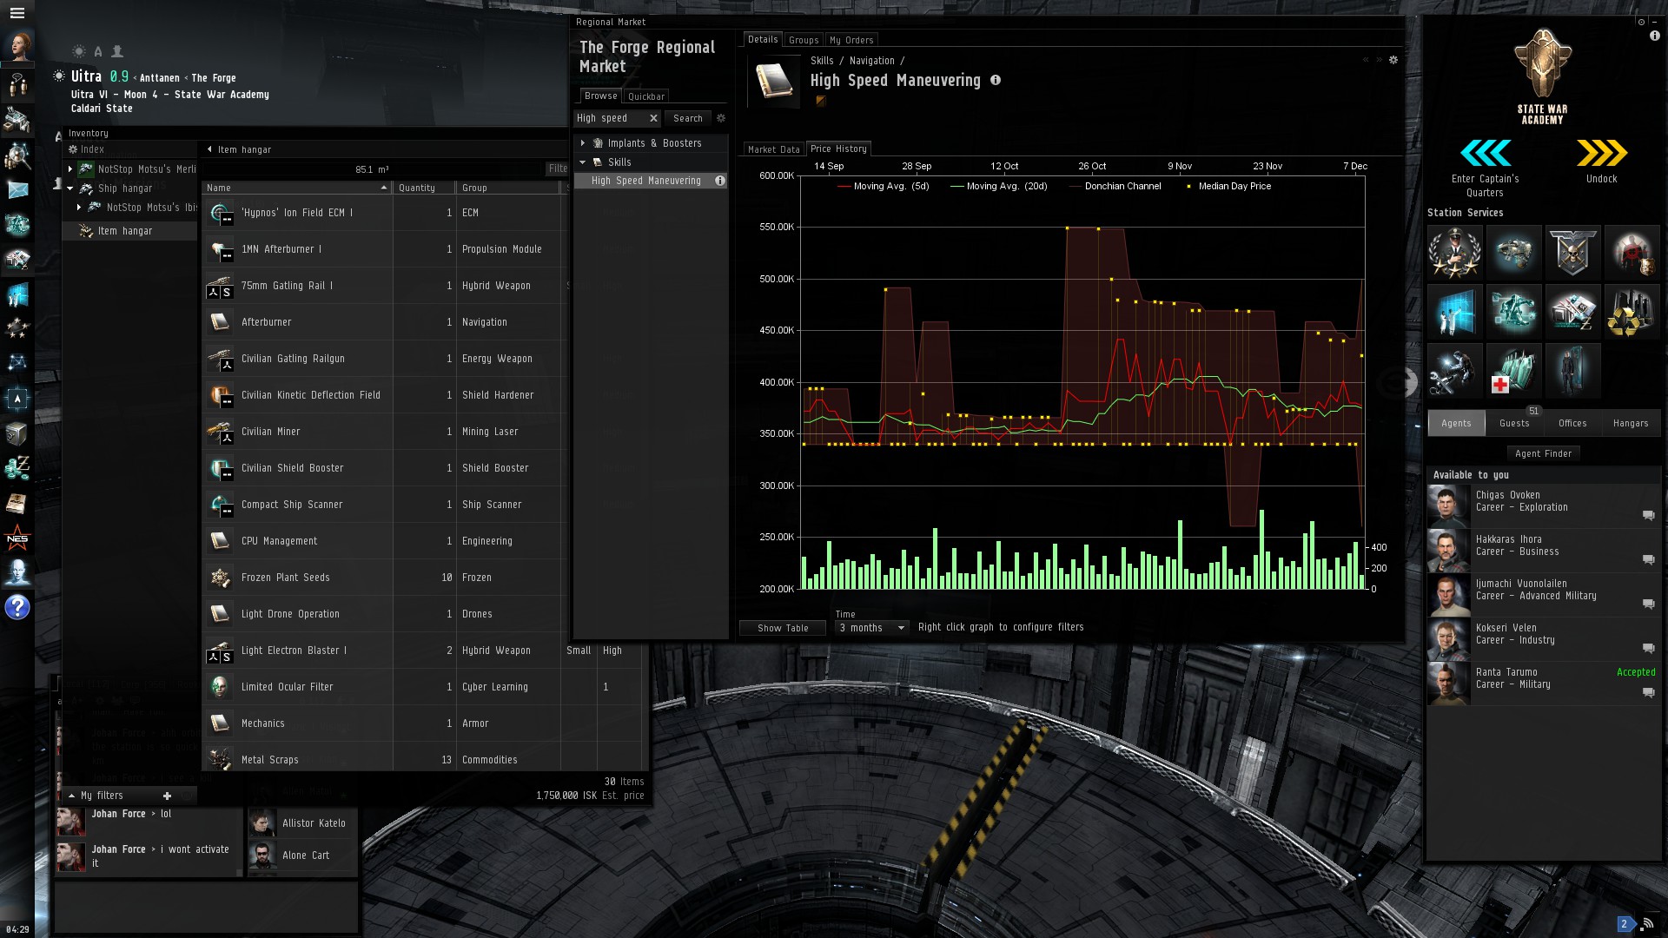Image resolution: width=1668 pixels, height=938 pixels.
Task: Switch to the My Orders tab
Action: pos(851,40)
